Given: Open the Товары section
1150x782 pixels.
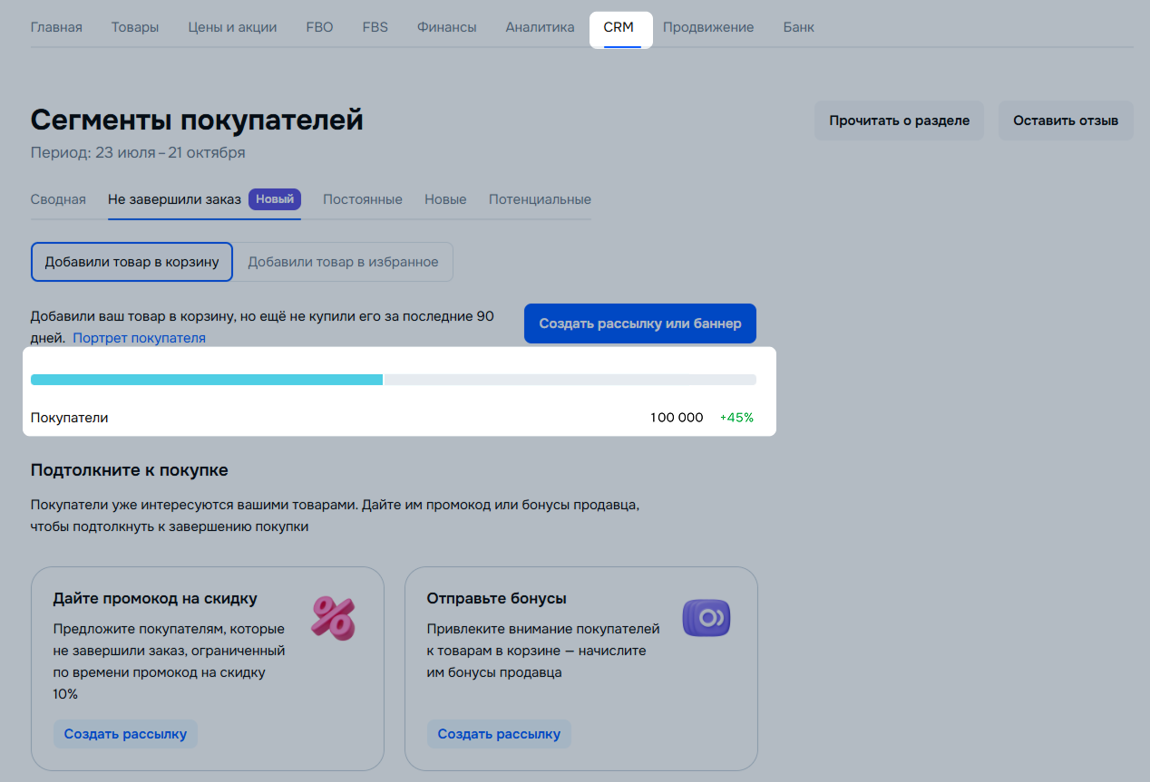Looking at the screenshot, I should 135,27.
